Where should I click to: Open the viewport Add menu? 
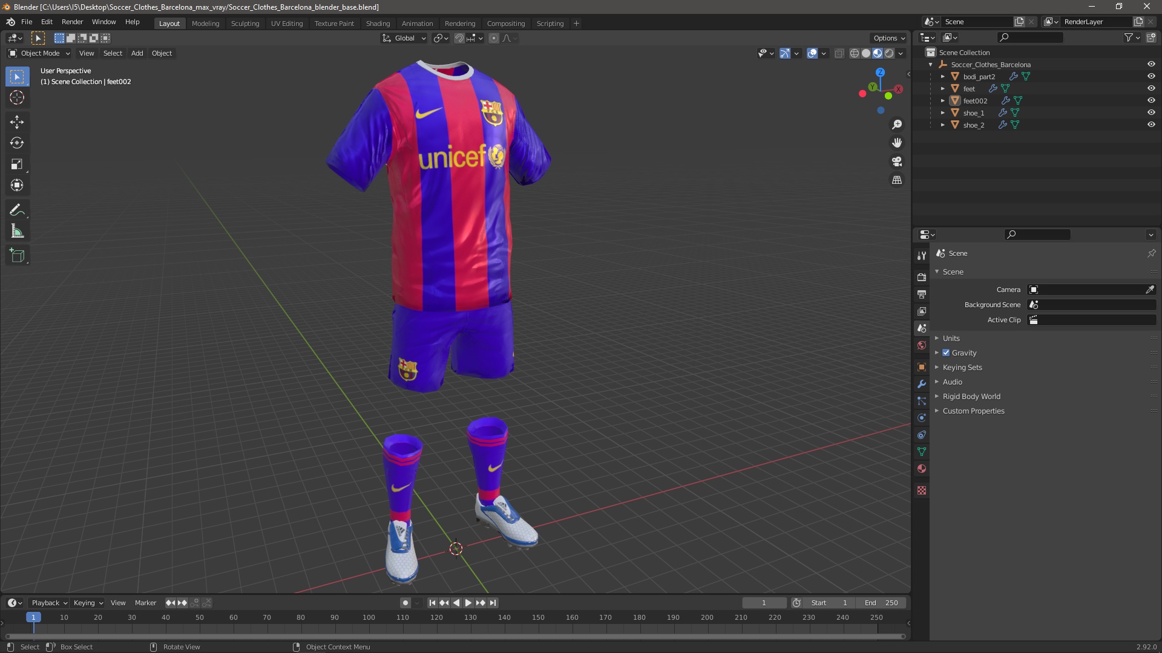137,53
